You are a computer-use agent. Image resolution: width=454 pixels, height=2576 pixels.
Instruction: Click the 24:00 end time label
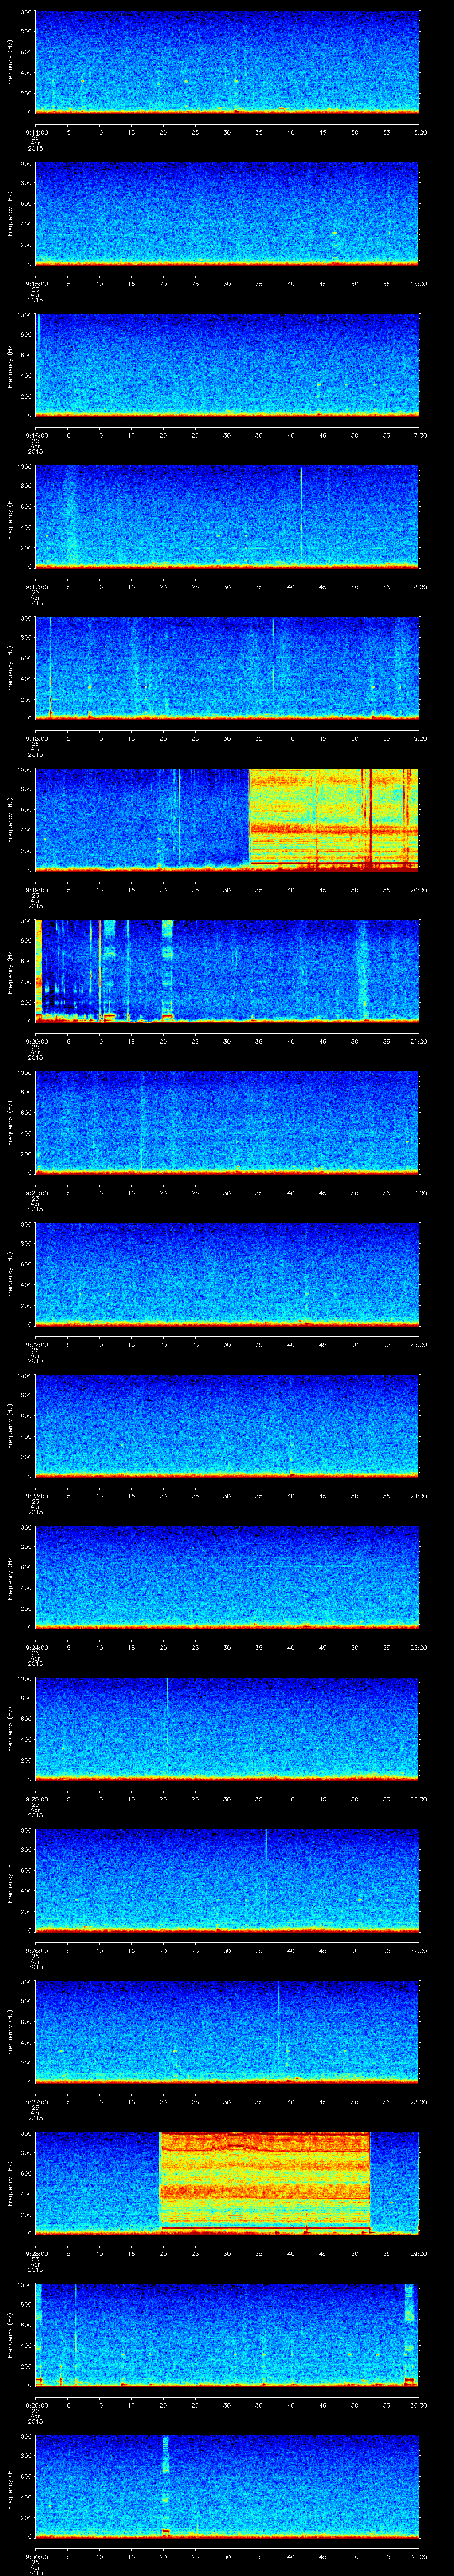click(418, 1496)
